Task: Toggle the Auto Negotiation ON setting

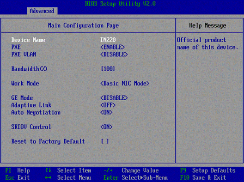Action: tap(106, 112)
